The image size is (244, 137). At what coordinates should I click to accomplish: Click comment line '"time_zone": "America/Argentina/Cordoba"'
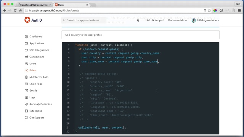click(121, 115)
